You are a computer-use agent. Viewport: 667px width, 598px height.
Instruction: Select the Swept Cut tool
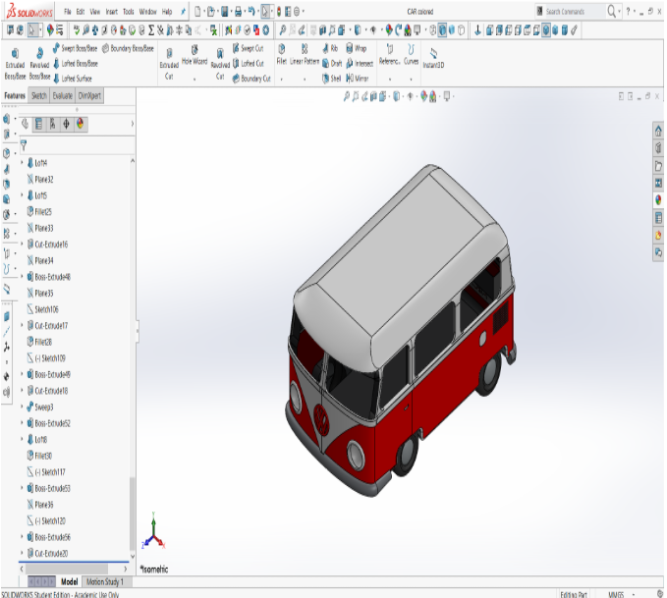tap(248, 48)
